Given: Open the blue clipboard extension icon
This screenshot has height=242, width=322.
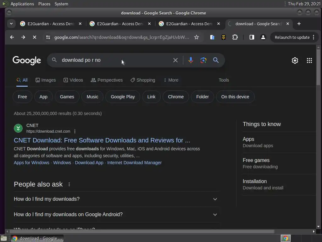Looking at the screenshot, I should [x=212, y=37].
